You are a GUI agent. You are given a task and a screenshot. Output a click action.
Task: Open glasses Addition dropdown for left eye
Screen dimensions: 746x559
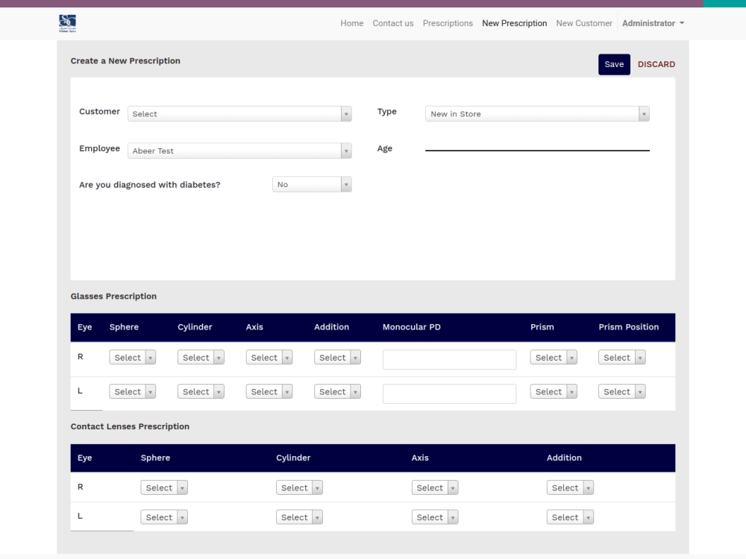pos(337,392)
